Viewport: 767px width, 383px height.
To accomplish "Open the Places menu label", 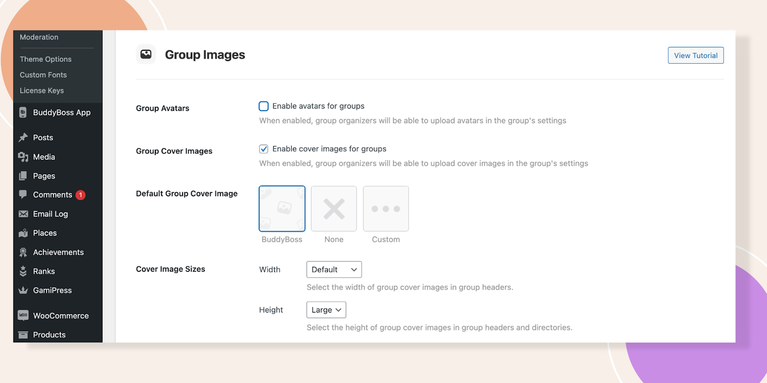I will coord(45,233).
